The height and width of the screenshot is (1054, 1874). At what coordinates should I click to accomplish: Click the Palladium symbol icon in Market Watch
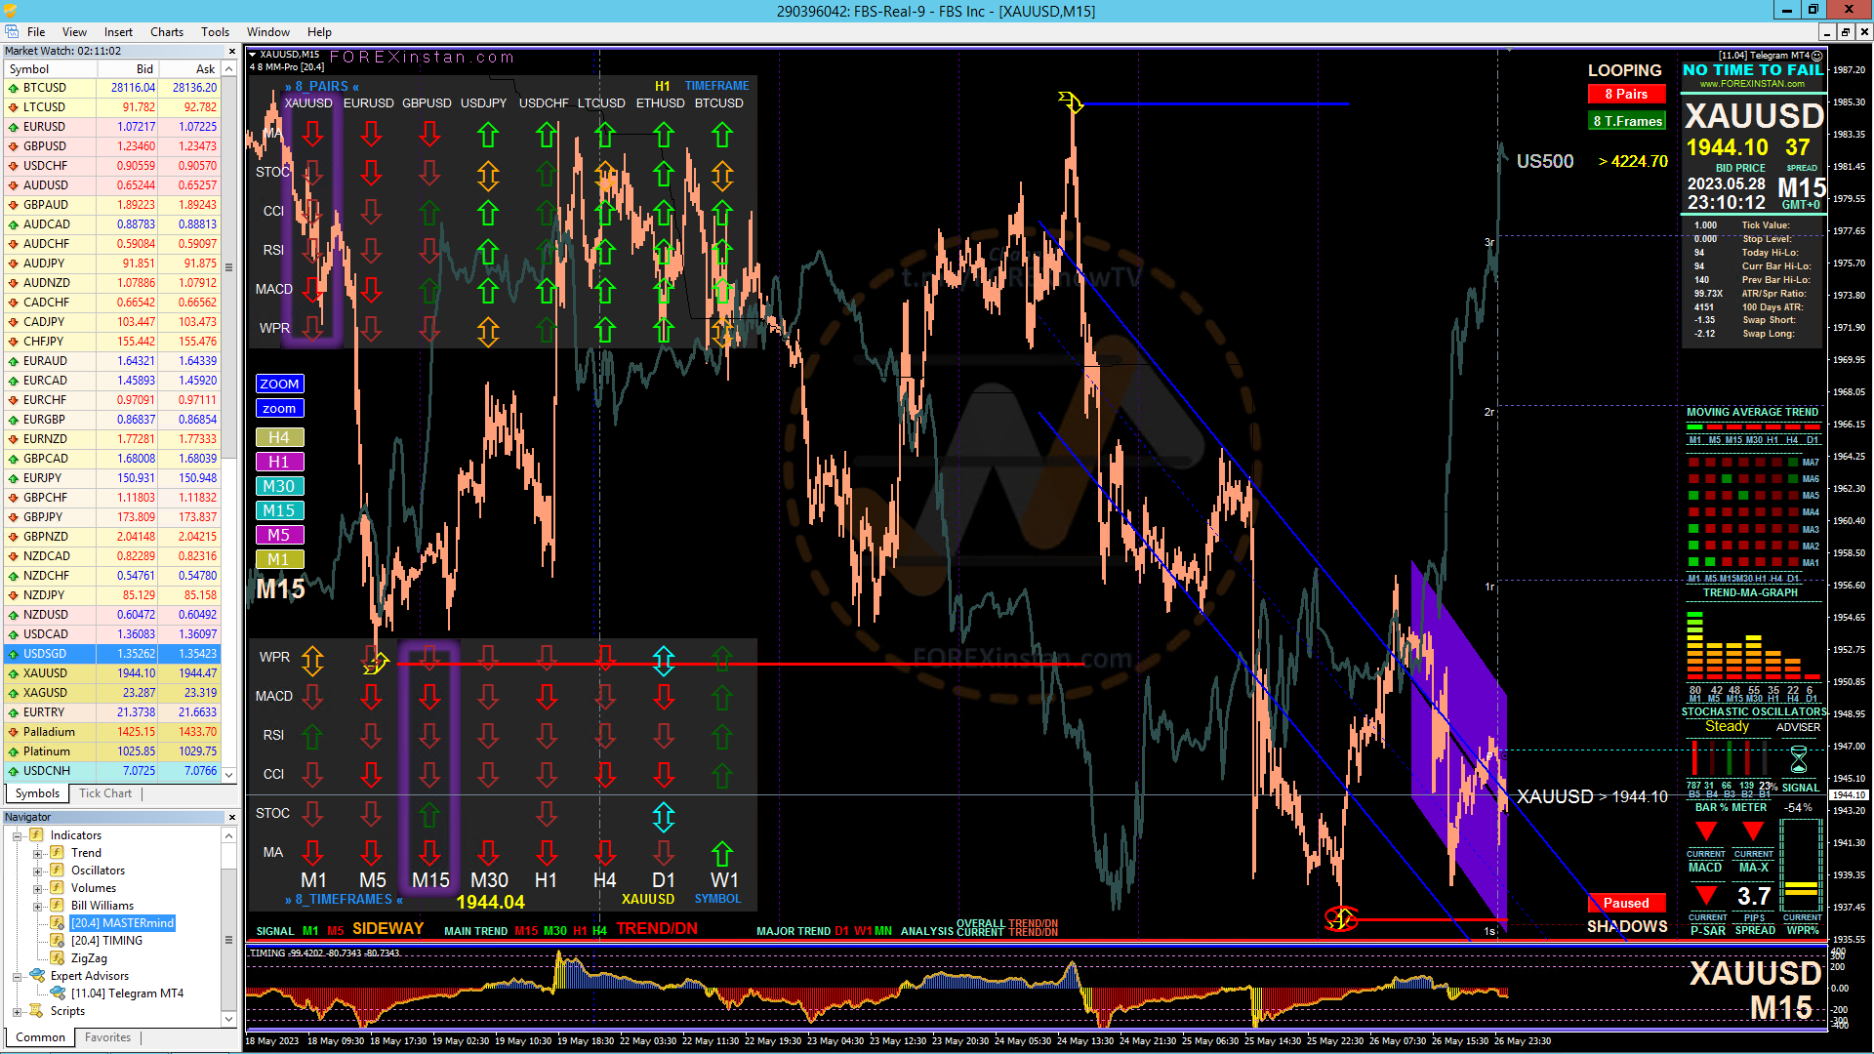pyautogui.click(x=14, y=732)
